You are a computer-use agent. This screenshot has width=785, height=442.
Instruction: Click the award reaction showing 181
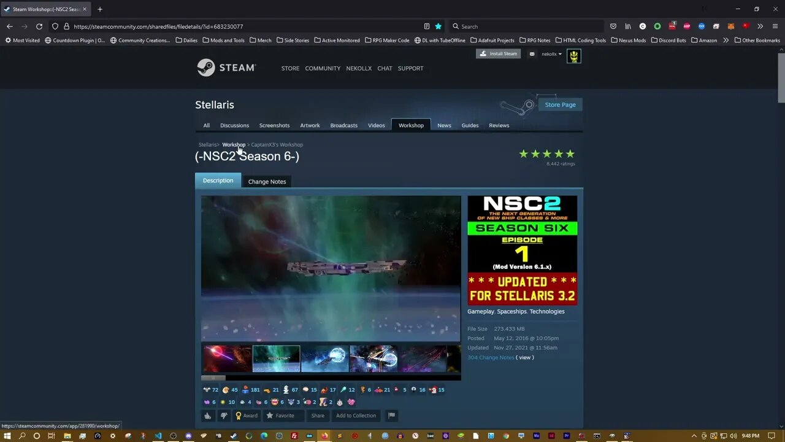(251, 390)
